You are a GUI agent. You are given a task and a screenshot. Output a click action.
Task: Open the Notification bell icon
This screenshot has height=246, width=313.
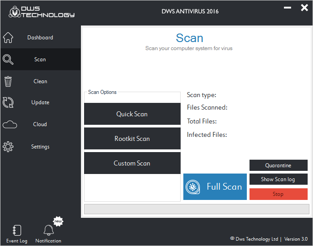(48, 230)
